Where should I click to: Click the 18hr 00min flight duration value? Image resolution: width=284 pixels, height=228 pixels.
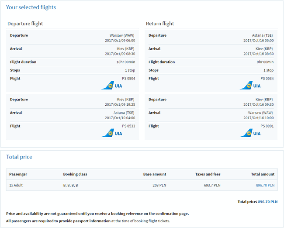[123, 62]
